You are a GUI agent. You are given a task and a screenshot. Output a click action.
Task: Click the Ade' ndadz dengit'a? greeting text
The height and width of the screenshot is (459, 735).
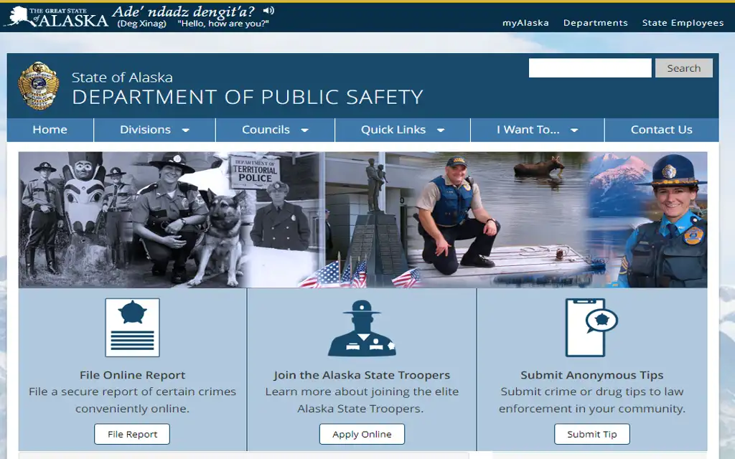click(x=183, y=11)
